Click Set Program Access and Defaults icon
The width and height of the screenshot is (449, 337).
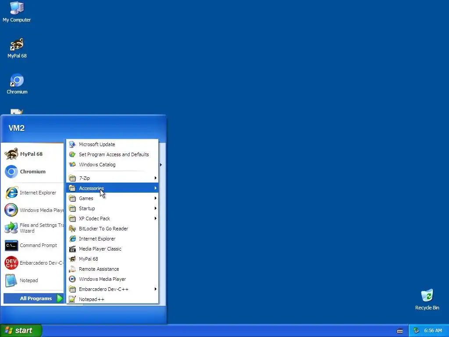point(72,154)
